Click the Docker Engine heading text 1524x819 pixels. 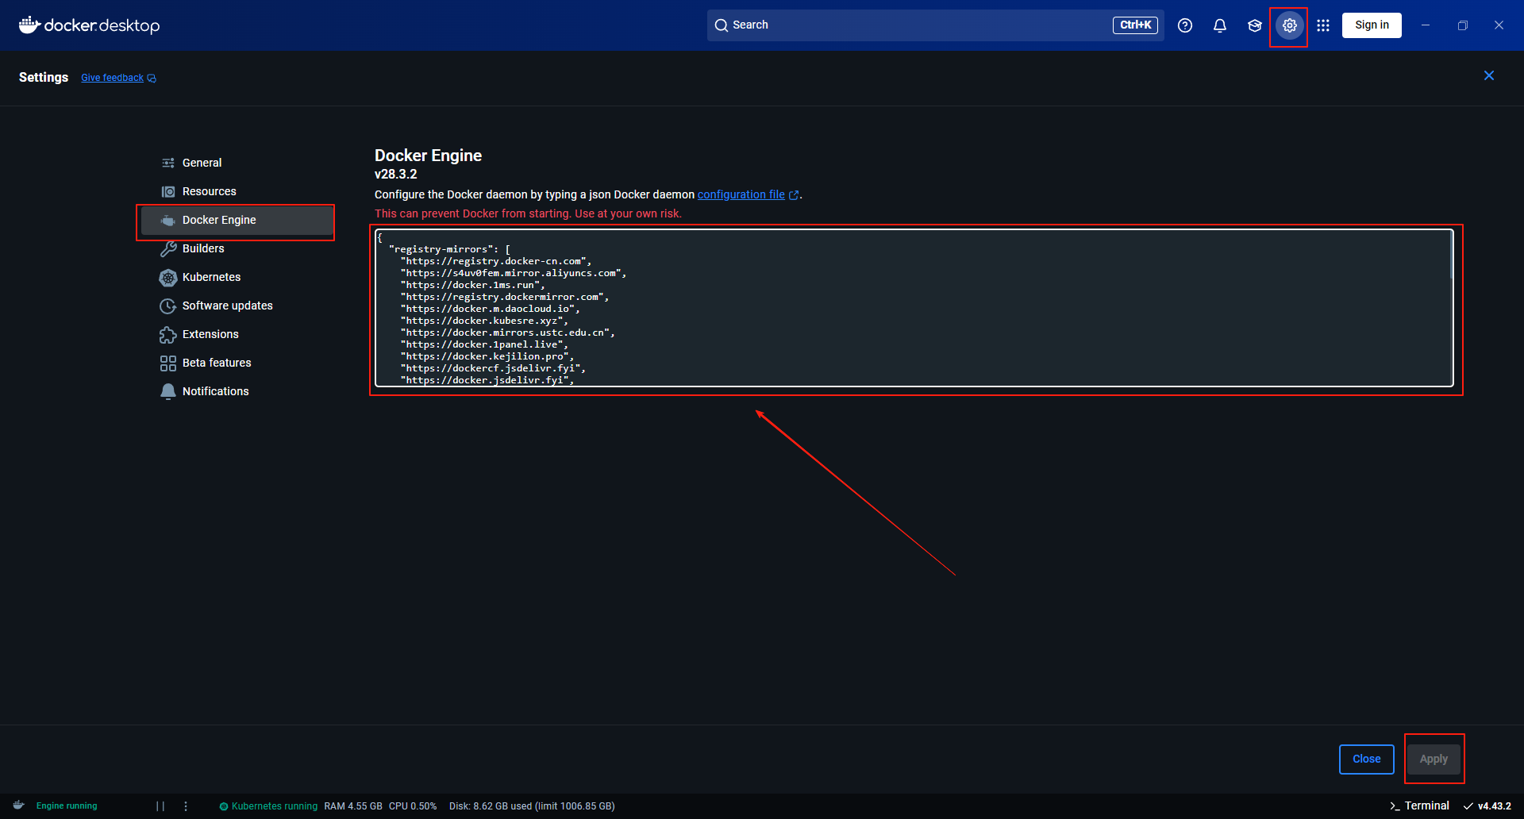point(428,156)
